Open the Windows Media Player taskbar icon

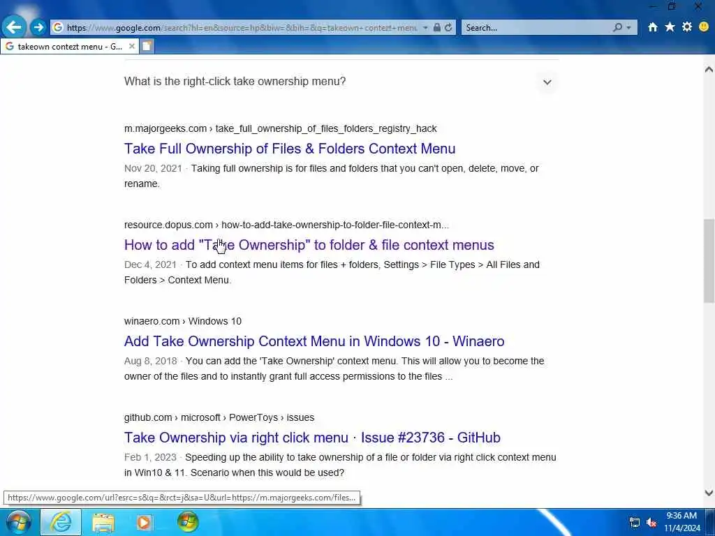point(144,522)
